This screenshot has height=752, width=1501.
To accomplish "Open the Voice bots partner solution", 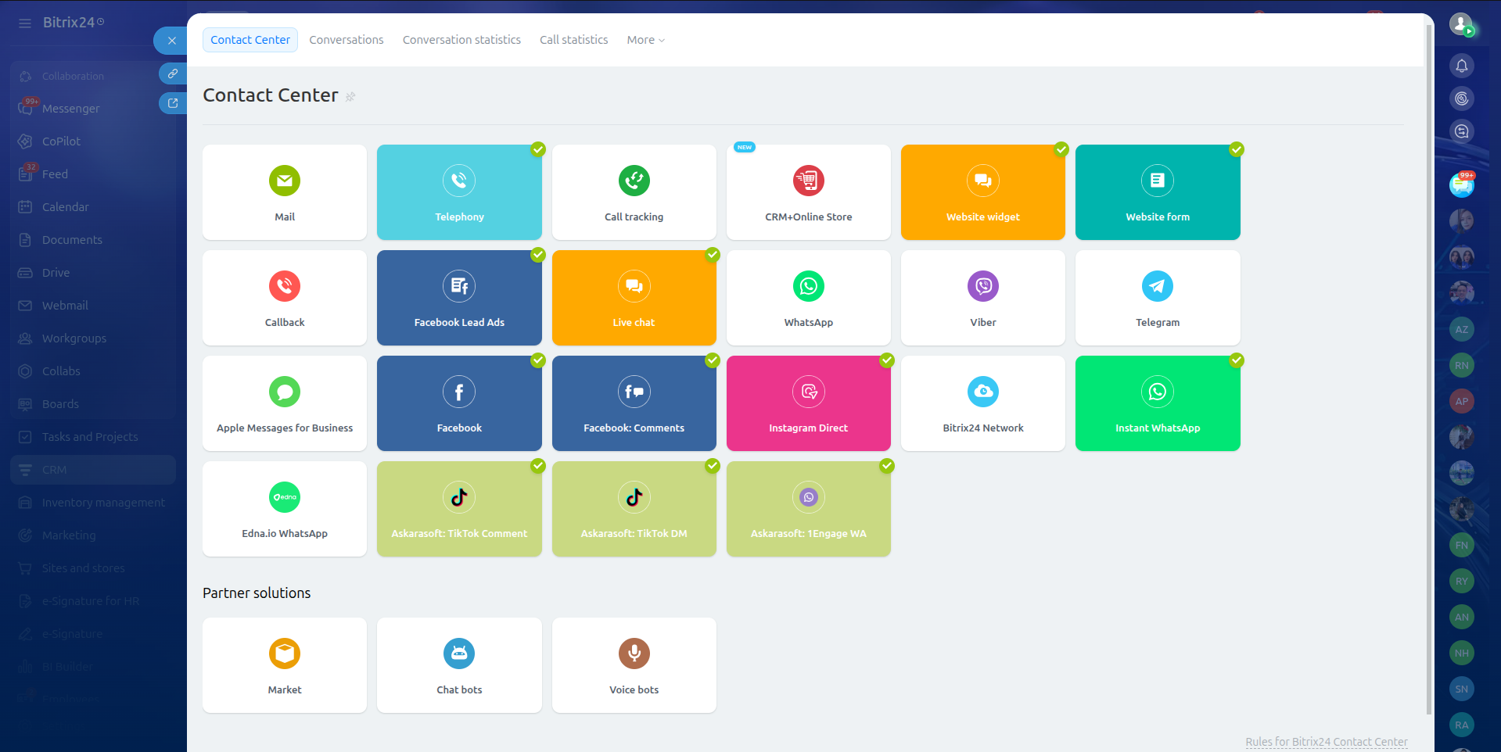I will [x=634, y=665].
